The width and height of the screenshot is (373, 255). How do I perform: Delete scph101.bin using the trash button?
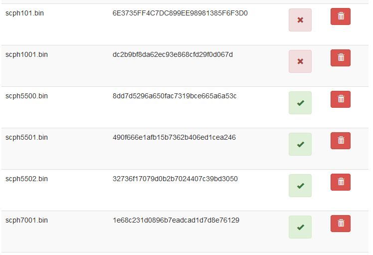coord(340,16)
